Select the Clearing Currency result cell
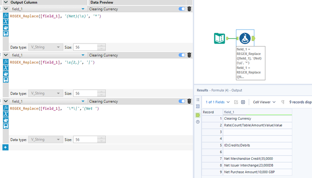312x178 pixels. coord(257,118)
